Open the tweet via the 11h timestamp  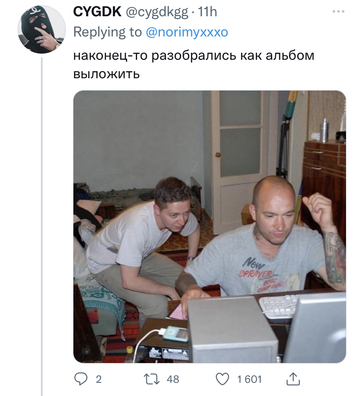(207, 12)
